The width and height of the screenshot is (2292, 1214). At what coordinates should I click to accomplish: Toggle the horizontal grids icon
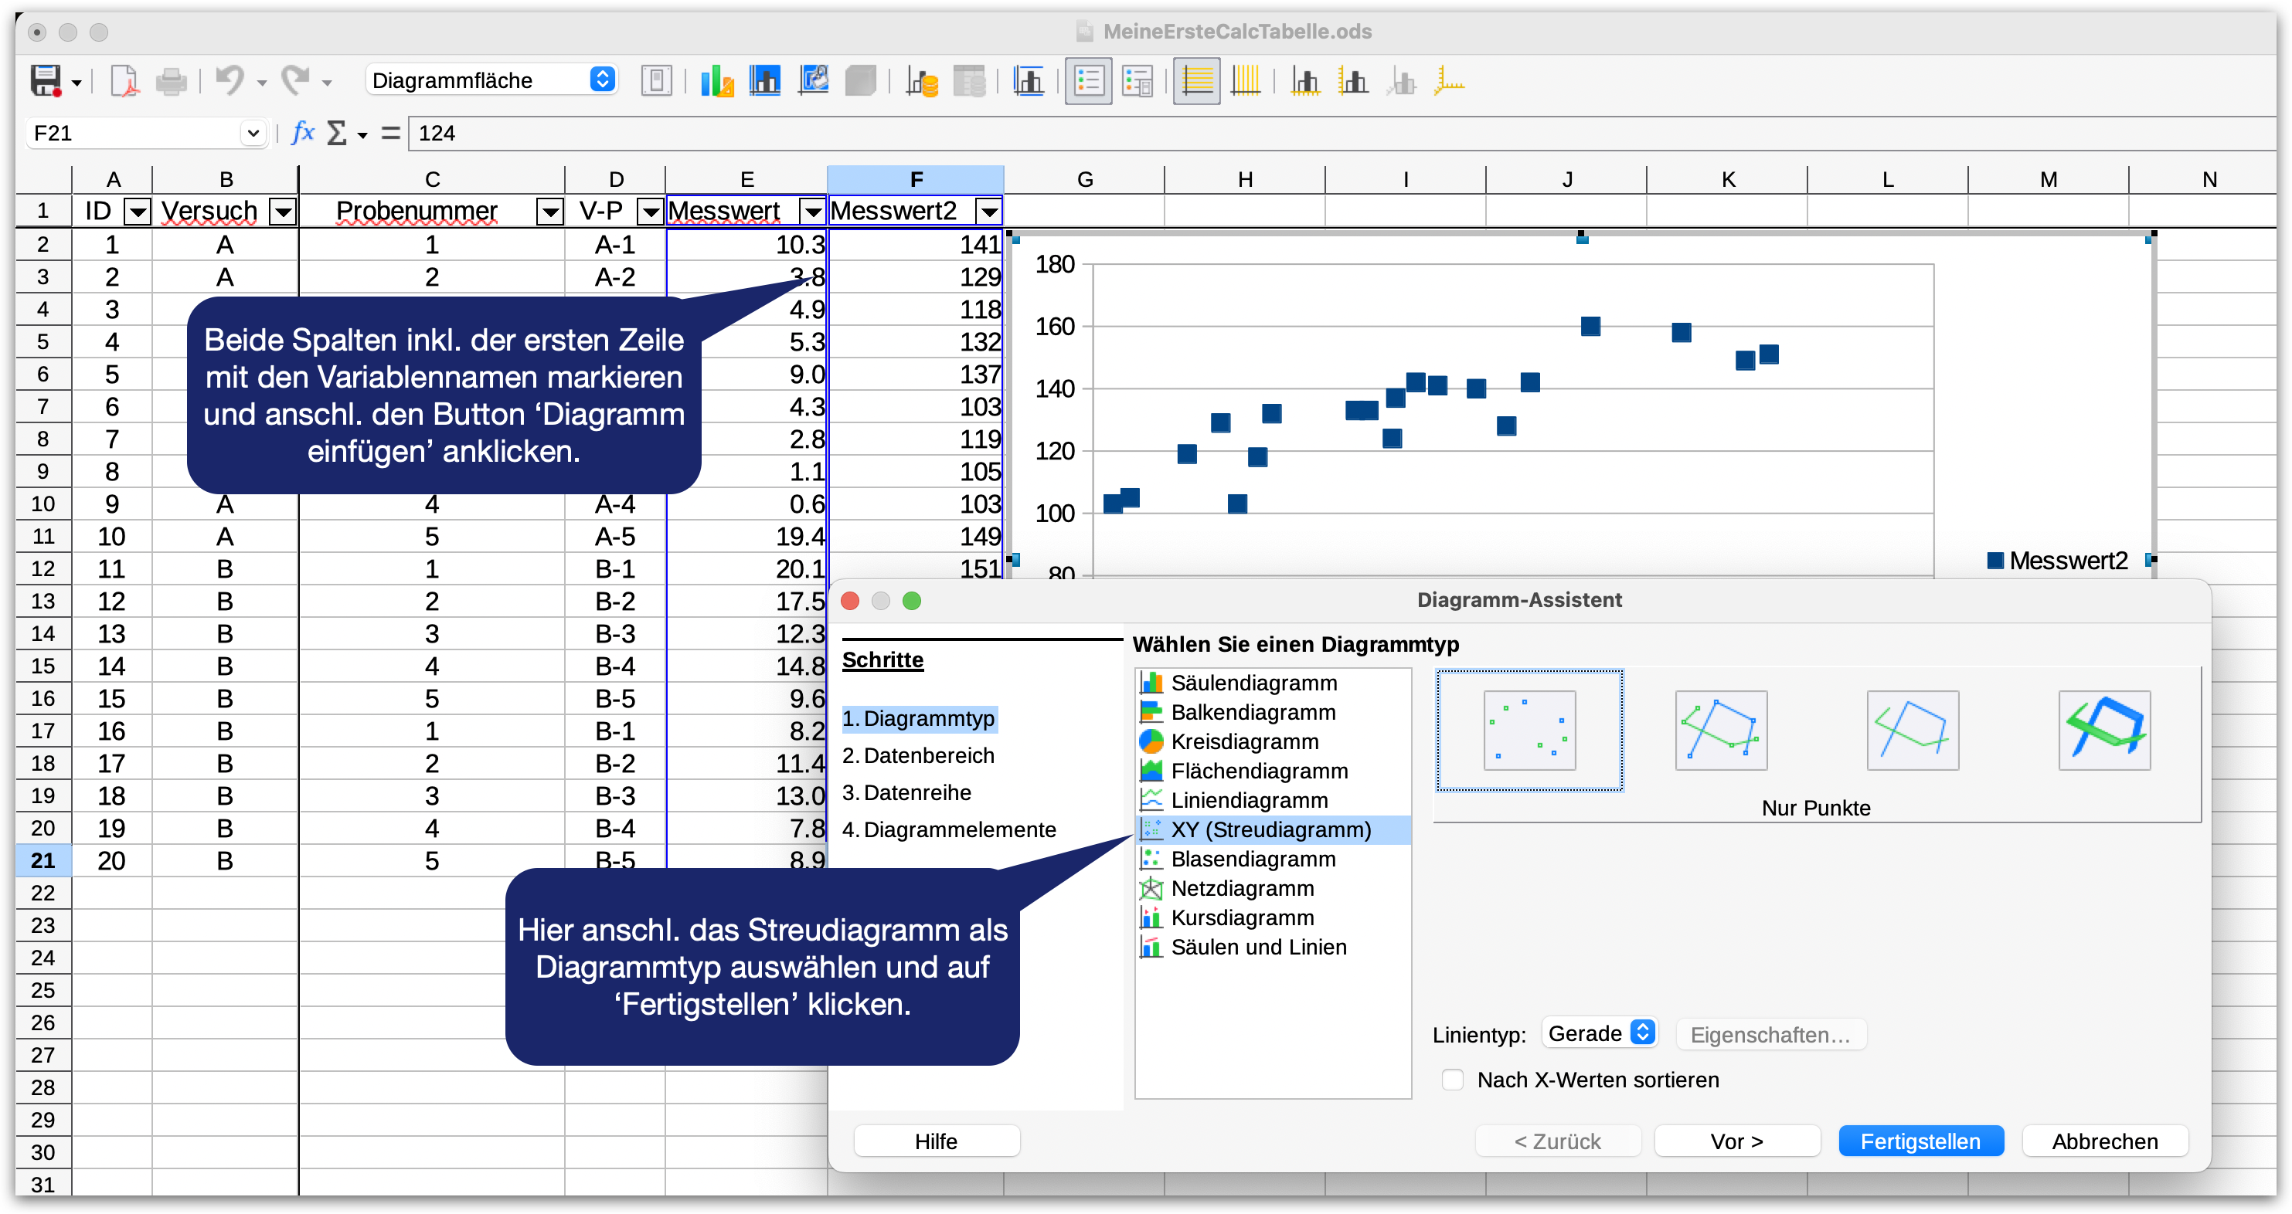pos(1197,81)
